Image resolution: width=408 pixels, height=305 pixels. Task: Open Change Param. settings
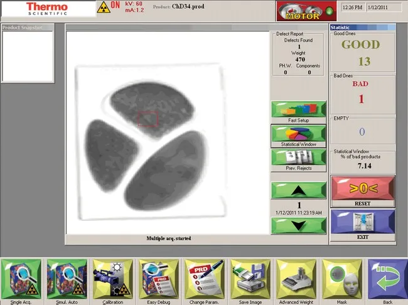tap(204, 277)
